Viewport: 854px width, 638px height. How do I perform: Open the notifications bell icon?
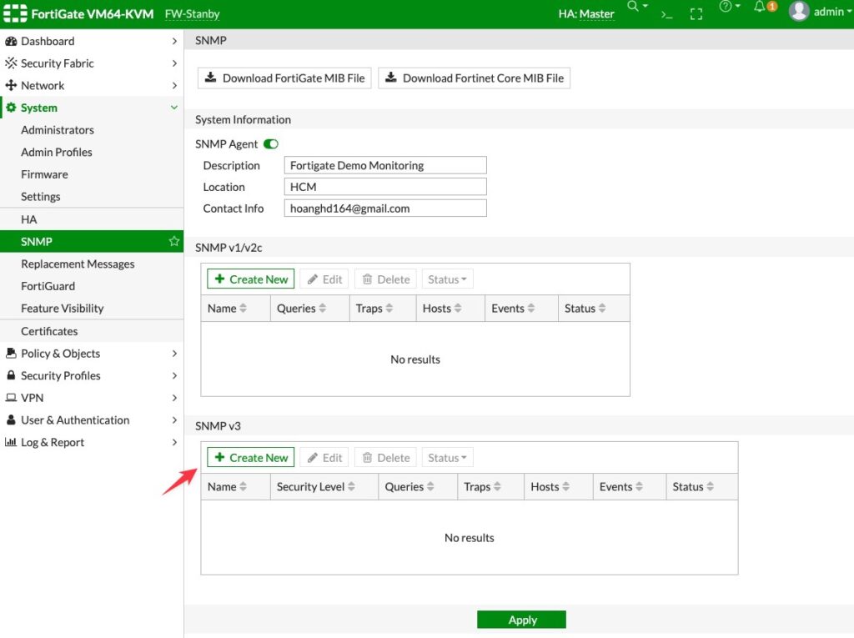759,7
